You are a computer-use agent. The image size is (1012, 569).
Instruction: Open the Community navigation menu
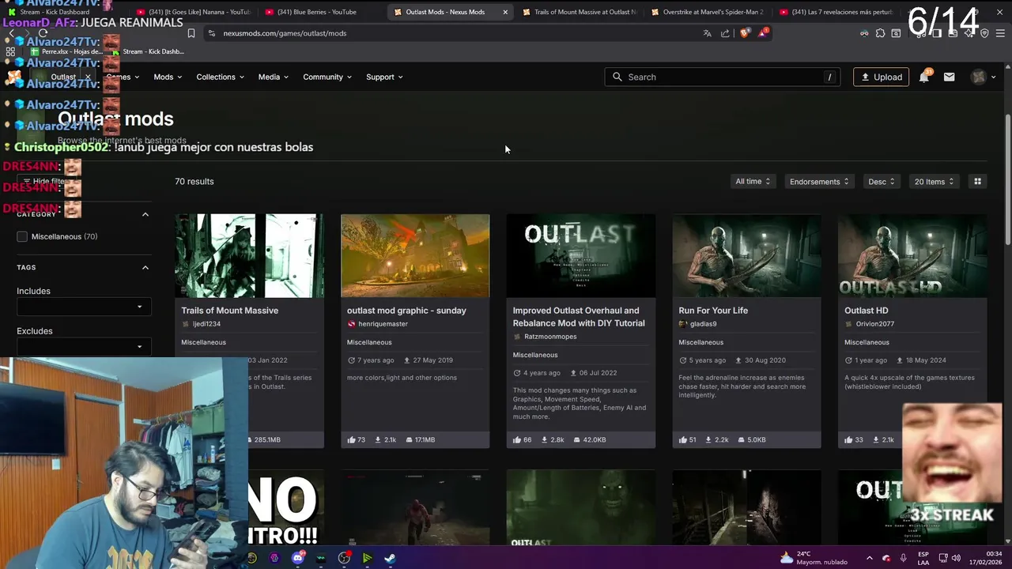tap(327, 77)
